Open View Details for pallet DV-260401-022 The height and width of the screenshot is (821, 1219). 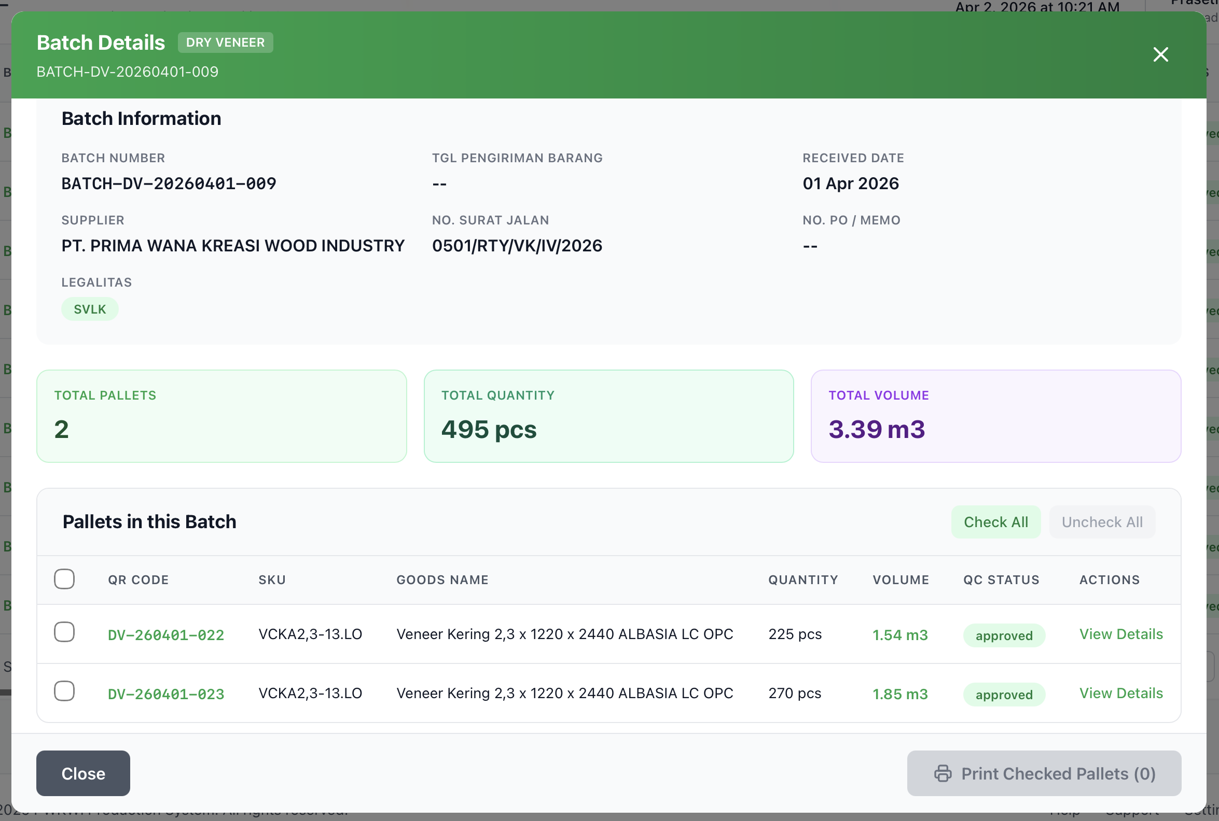click(x=1120, y=634)
